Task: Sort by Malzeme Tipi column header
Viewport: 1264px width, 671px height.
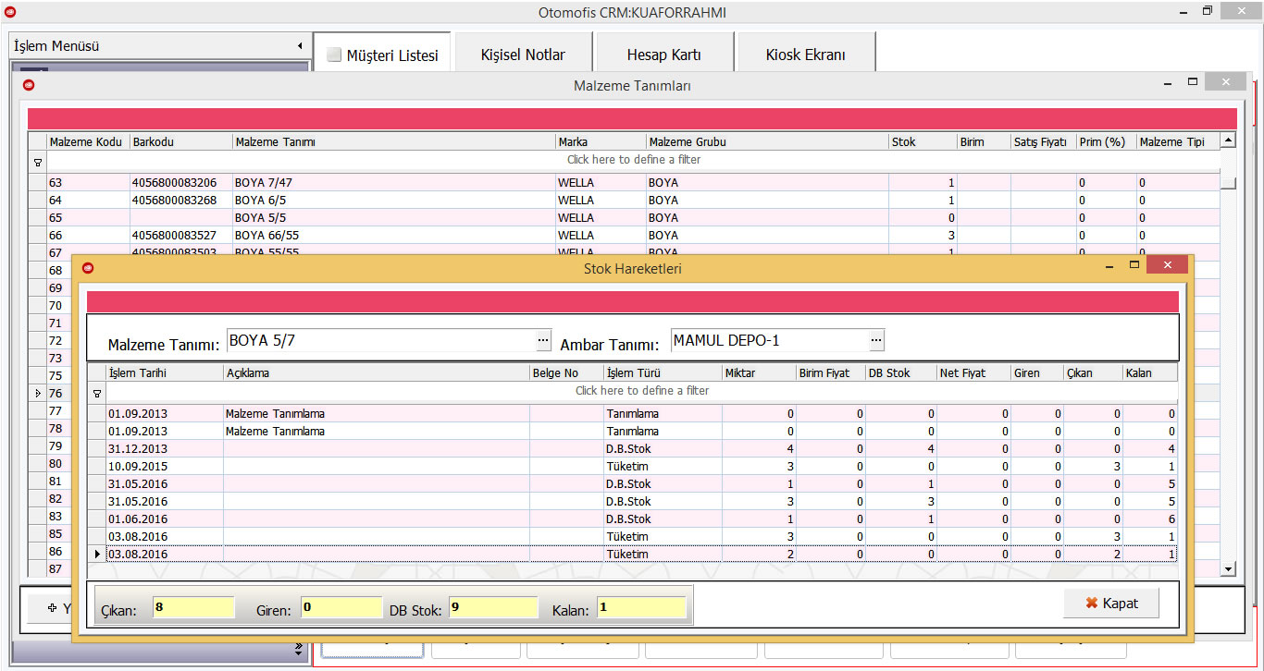Action: [1178, 142]
